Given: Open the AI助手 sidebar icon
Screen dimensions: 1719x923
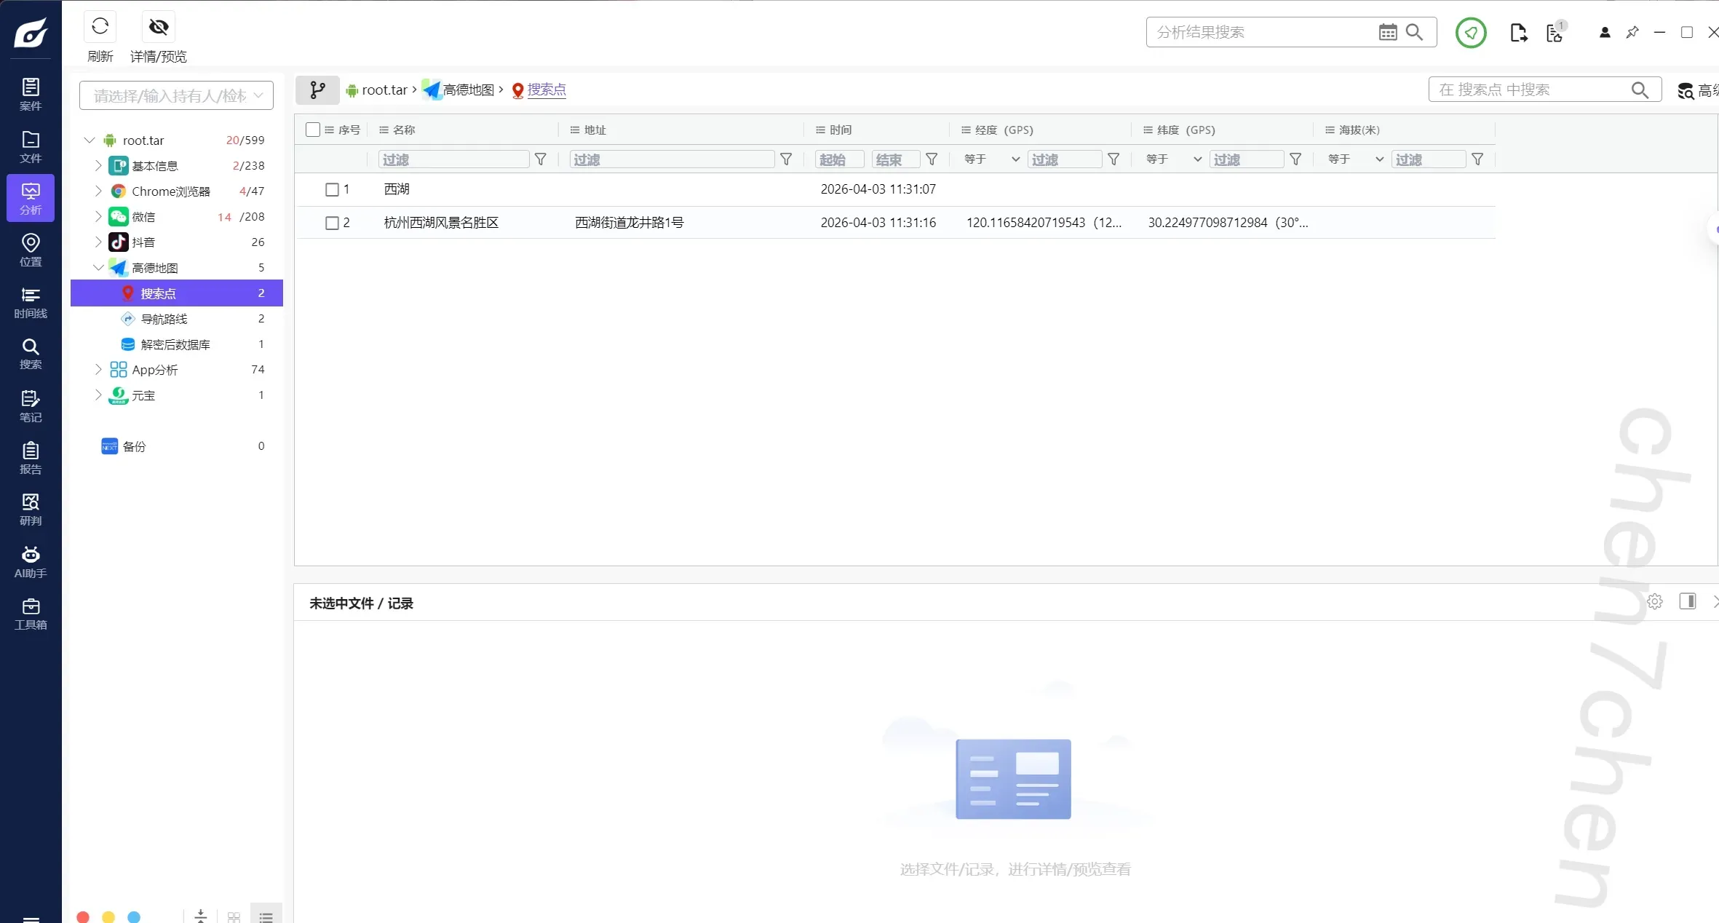Looking at the screenshot, I should point(31,562).
